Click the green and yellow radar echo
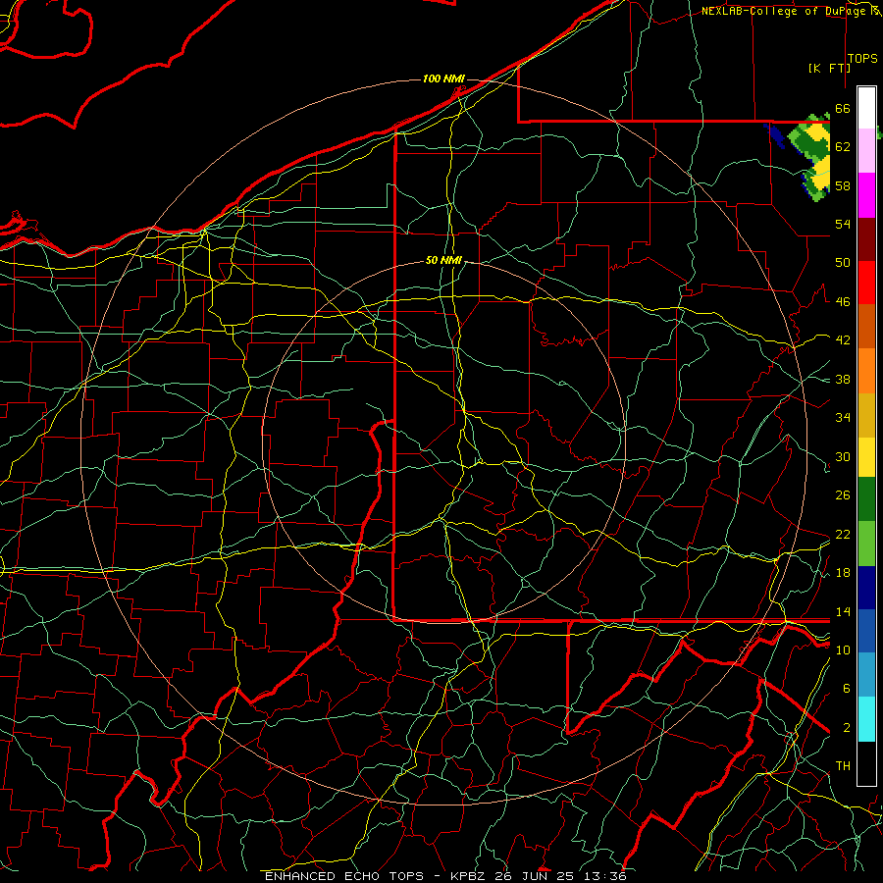Screen dimensions: 883x883 pos(809,158)
